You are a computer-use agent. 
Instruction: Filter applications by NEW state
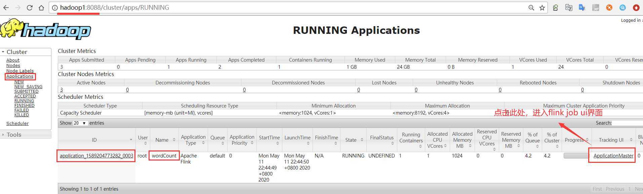[19, 82]
